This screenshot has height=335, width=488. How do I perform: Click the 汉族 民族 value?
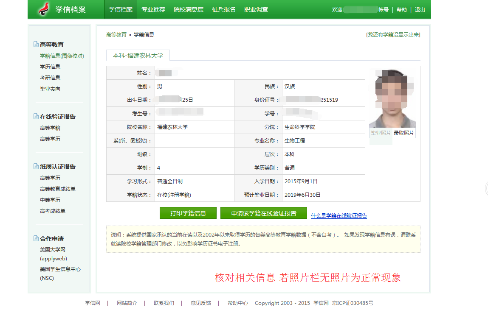tap(289, 87)
